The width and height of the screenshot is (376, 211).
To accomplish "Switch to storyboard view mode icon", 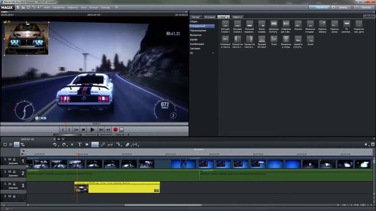I will pos(5,145).
